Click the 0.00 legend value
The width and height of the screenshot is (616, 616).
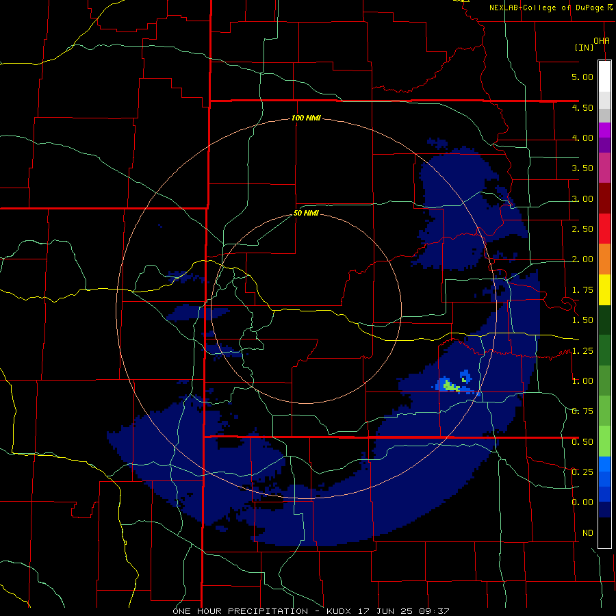pyautogui.click(x=582, y=502)
